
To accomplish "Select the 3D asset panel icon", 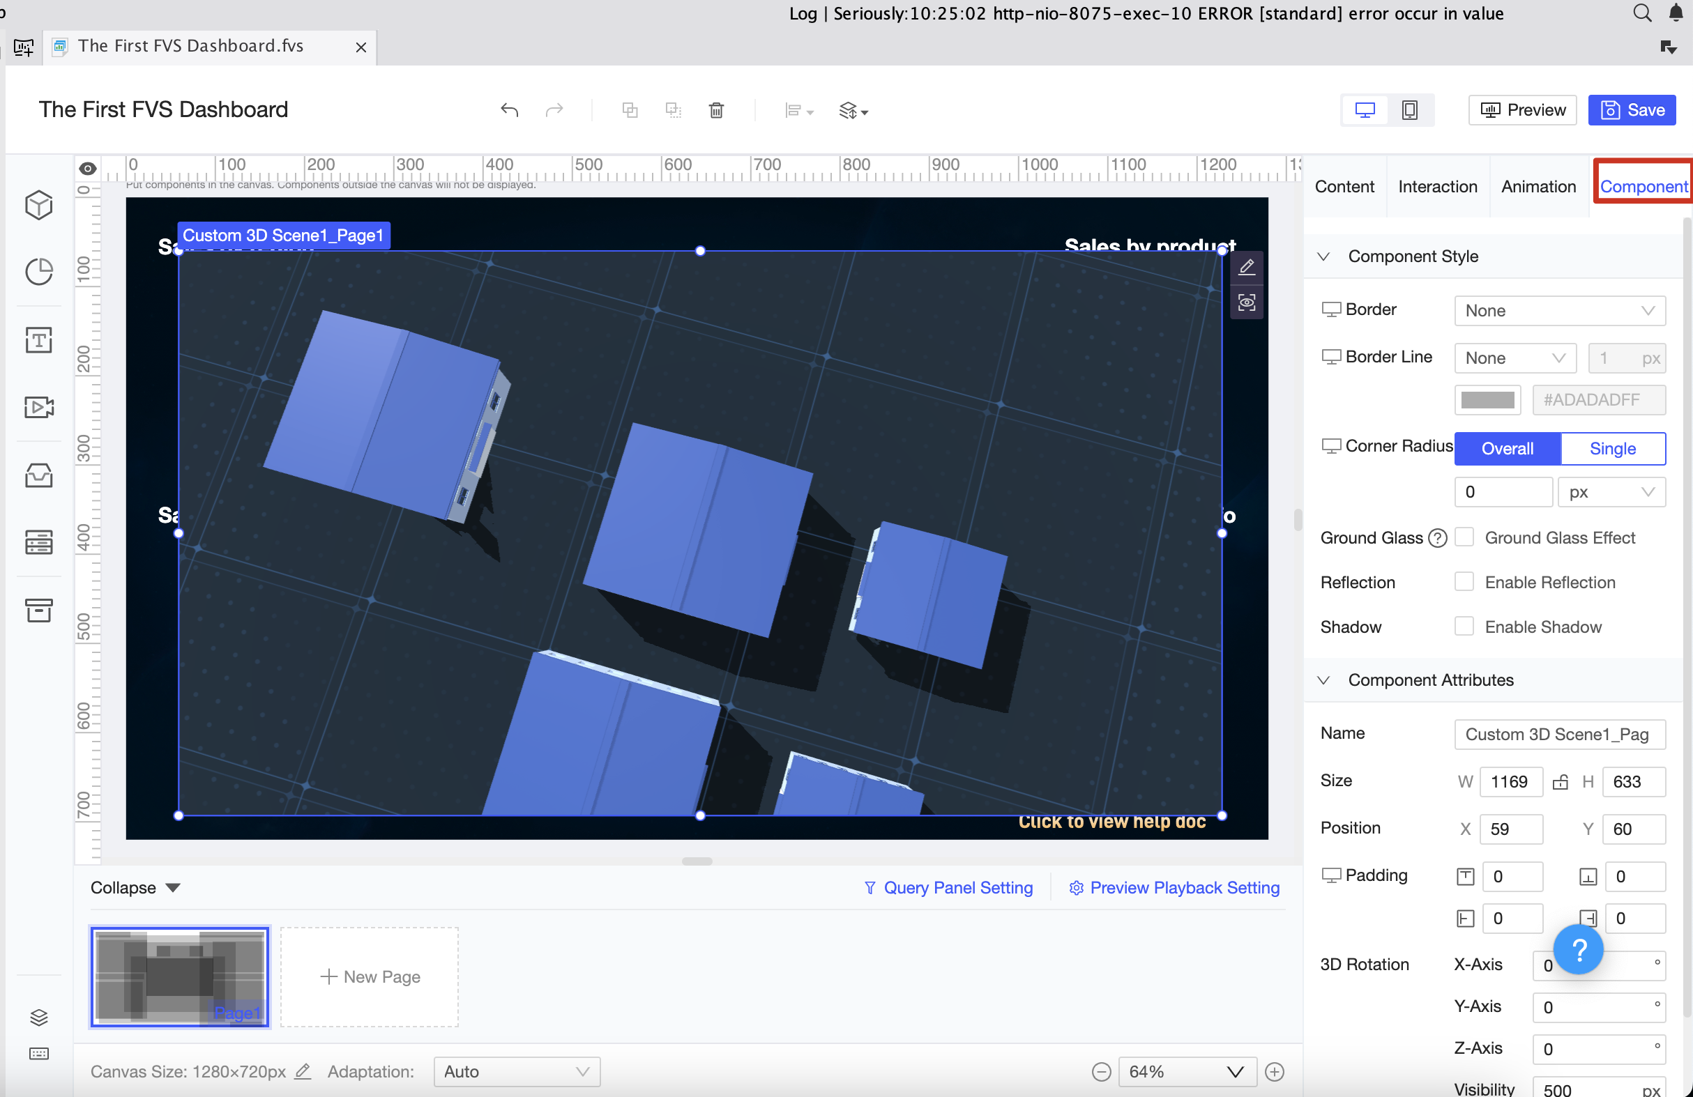I will (x=39, y=206).
